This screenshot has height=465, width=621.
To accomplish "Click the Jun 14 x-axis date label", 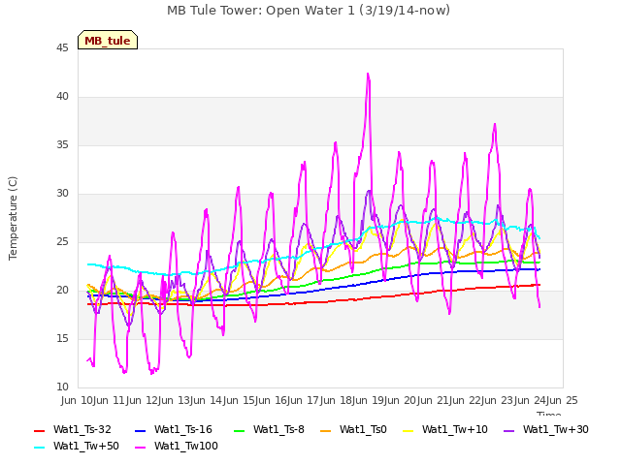I will click(207, 400).
